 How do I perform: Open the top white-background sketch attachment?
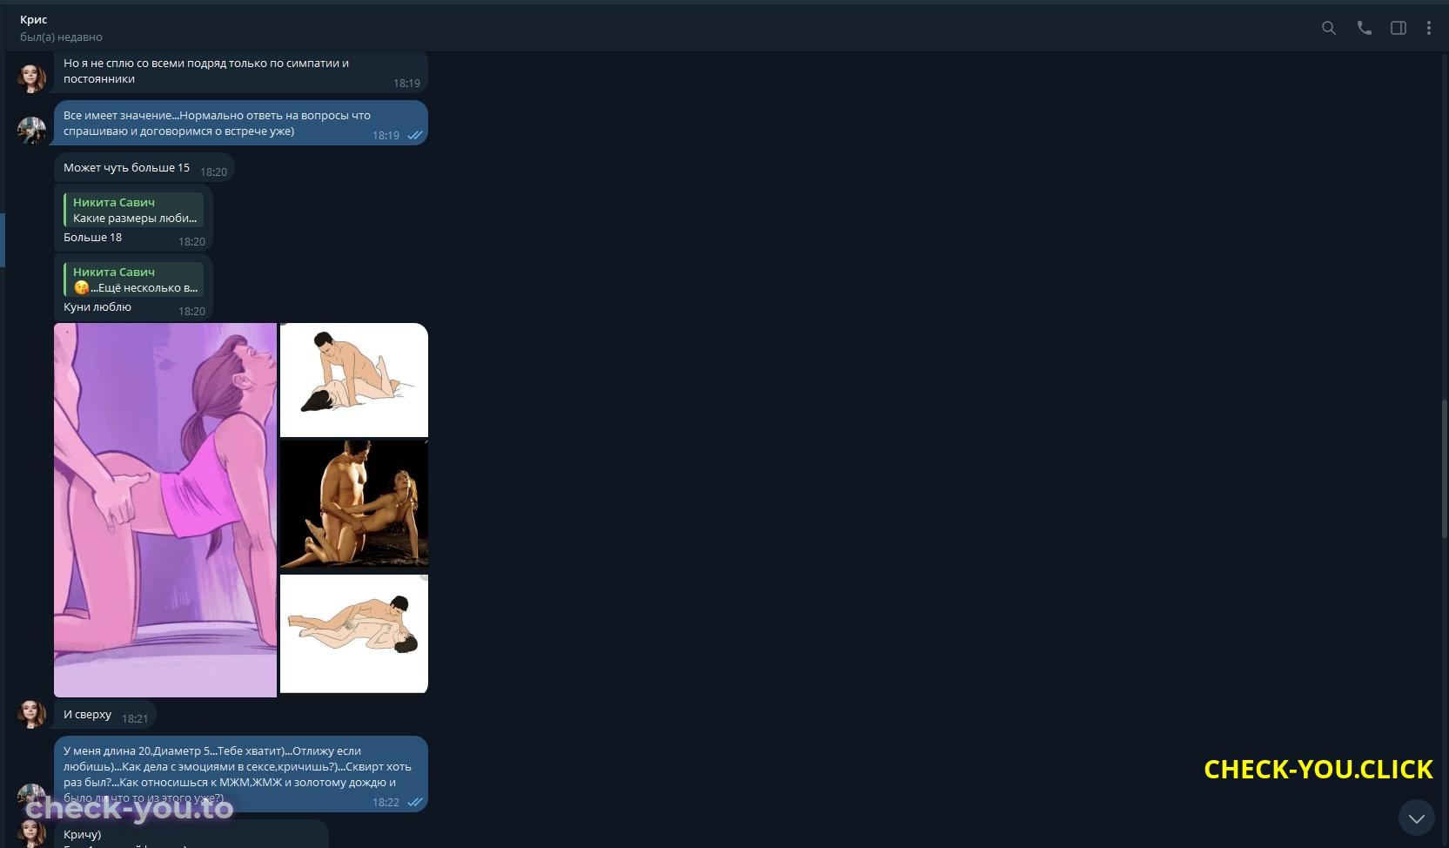(x=354, y=380)
